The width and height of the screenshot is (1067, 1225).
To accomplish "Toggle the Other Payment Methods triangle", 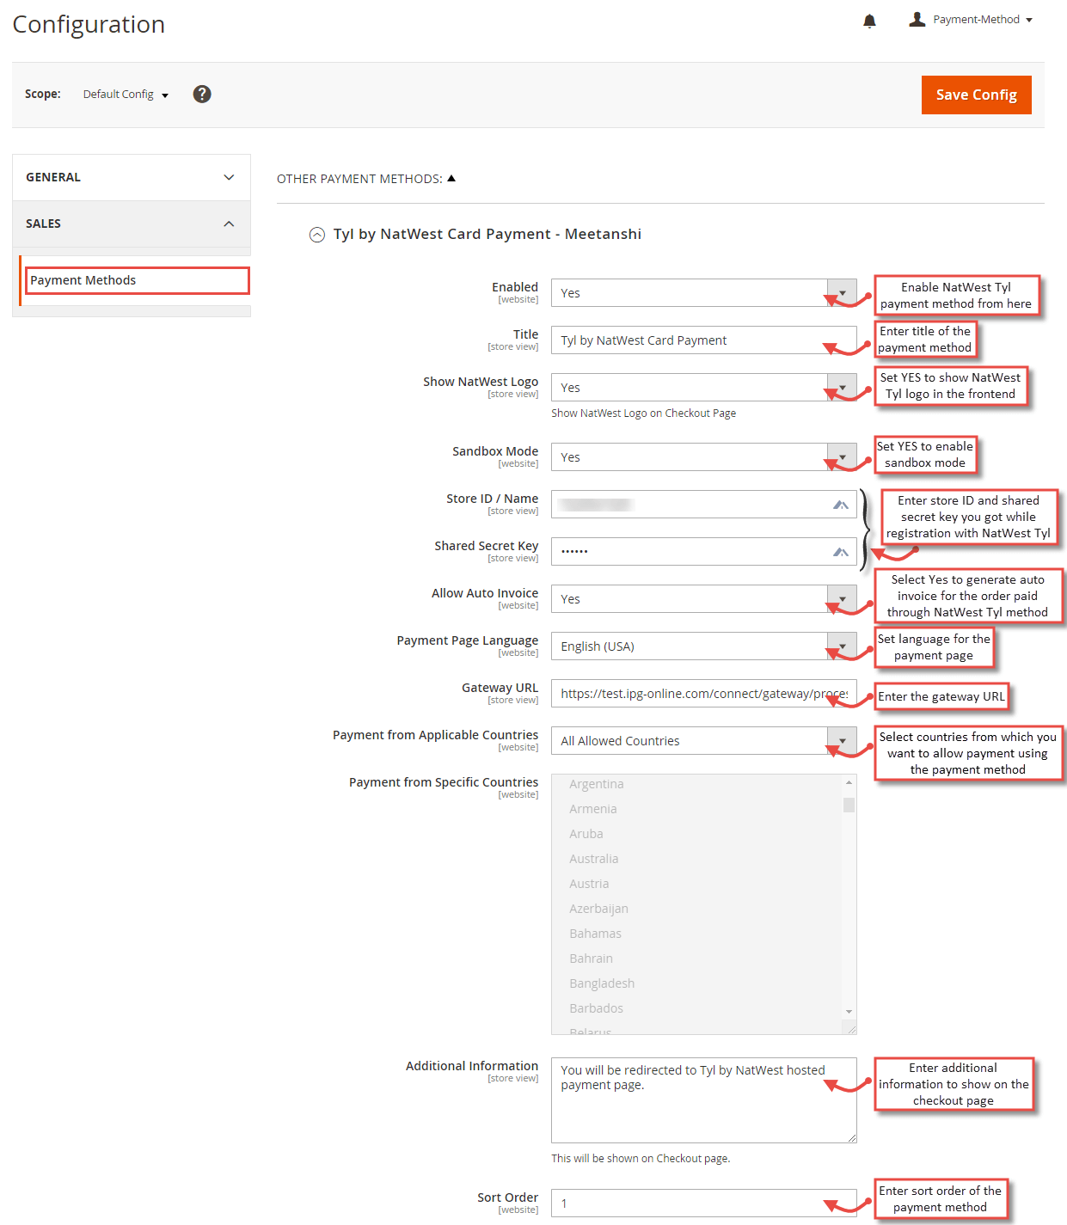I will (x=451, y=178).
